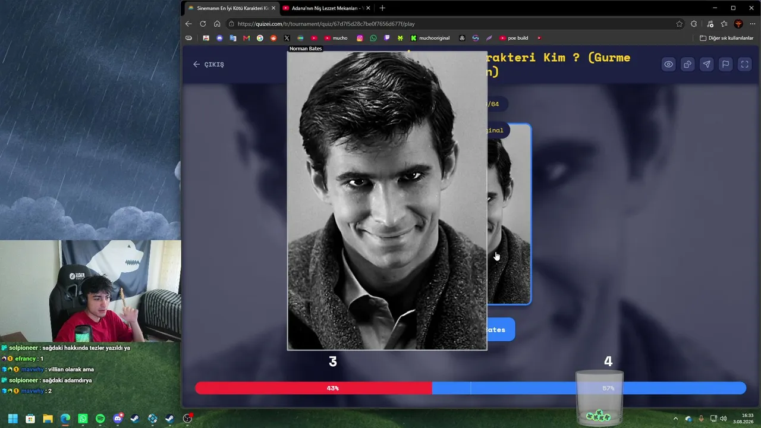Close the Adana'nın Niş Lezzet Mekanları tab
The height and width of the screenshot is (428, 761).
(x=369, y=8)
